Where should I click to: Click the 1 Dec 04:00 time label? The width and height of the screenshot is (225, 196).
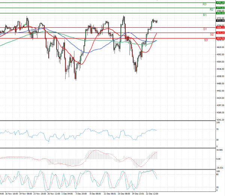point(67,194)
